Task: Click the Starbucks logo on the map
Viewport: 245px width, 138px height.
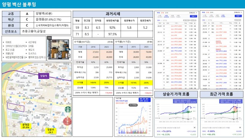Action: pyautogui.click(x=68, y=109)
